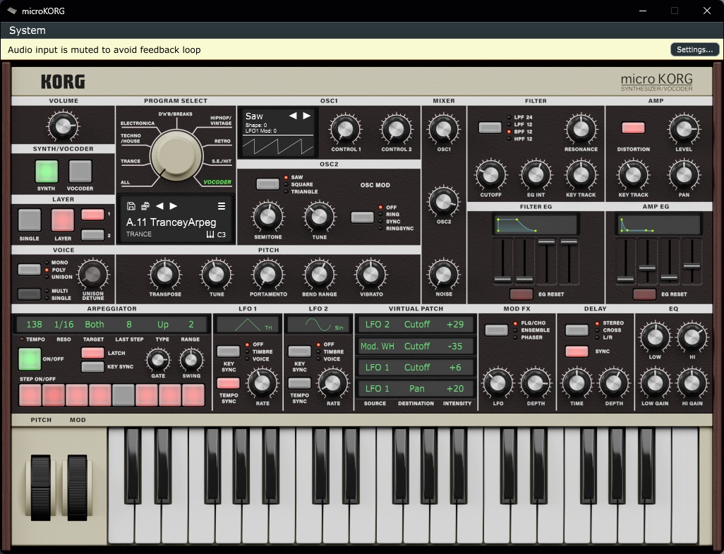Select layer timbre 2 button
The height and width of the screenshot is (554, 724).
click(93, 235)
